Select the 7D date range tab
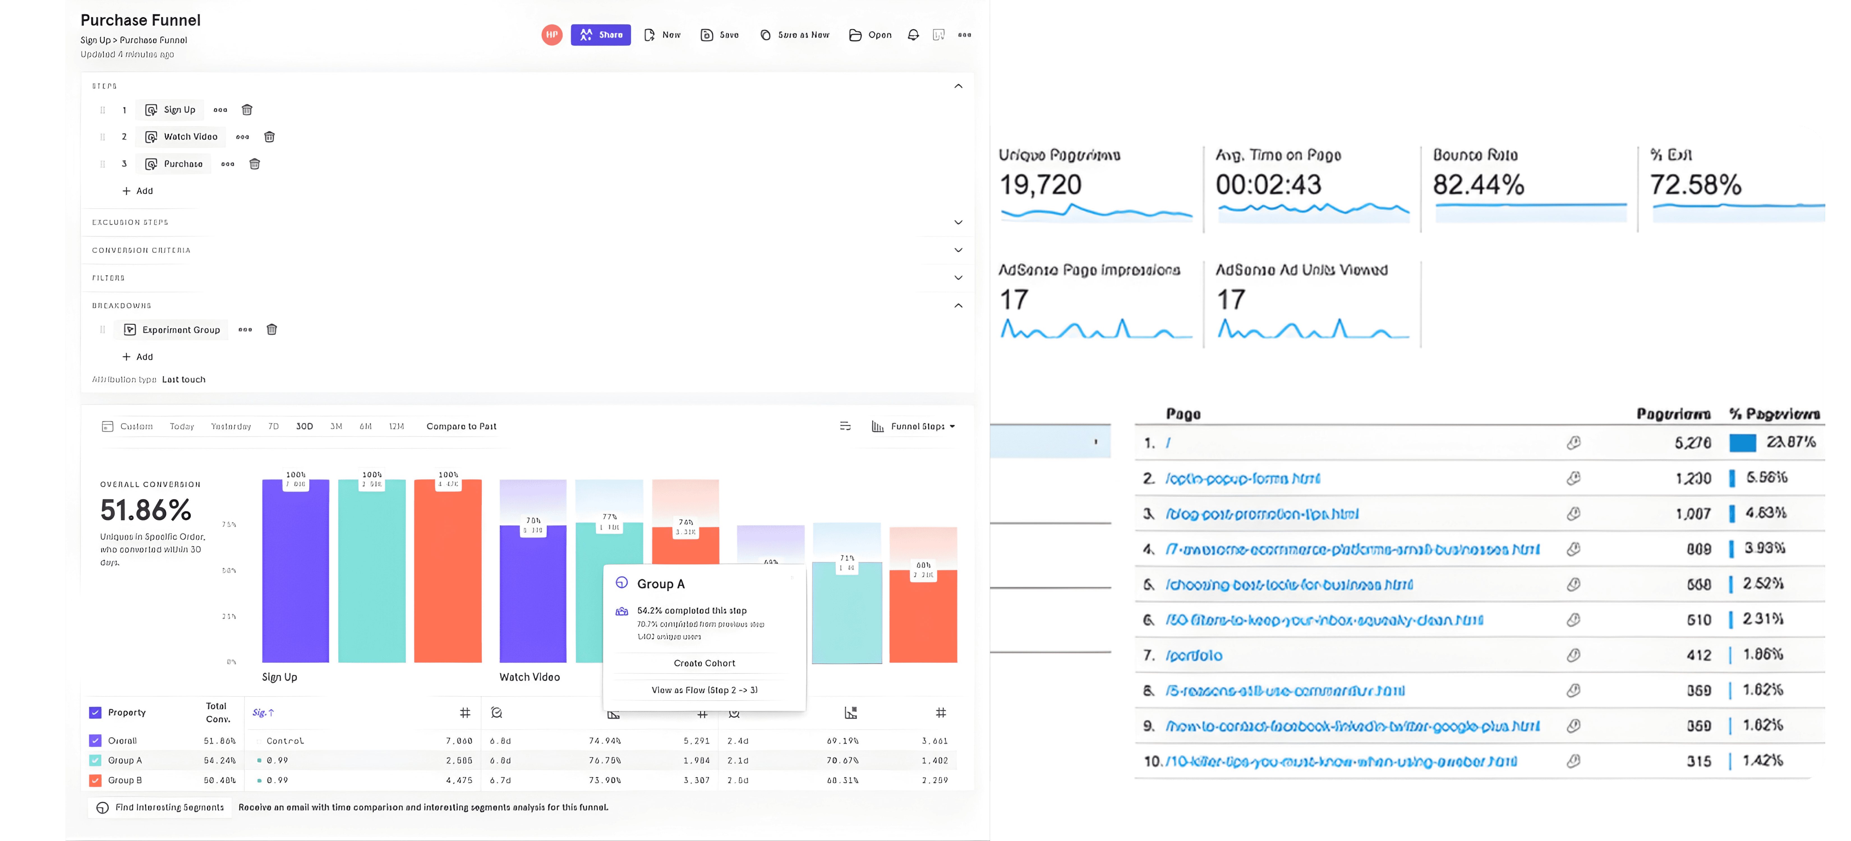Image resolution: width=1851 pixels, height=841 pixels. [x=273, y=426]
